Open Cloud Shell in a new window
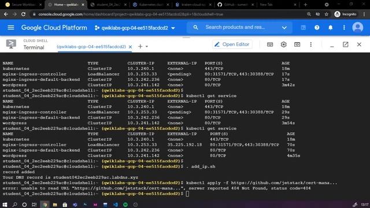The height and width of the screenshot is (208, 370). click(346, 44)
